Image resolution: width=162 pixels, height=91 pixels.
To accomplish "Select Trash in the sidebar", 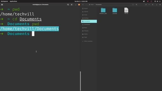I will click(x=89, y=37).
